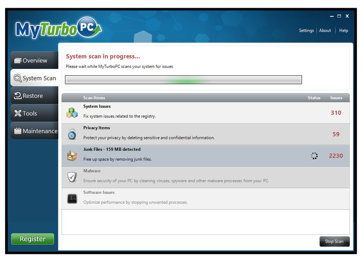This screenshot has width=362, height=261.
Task: Stop the scan with Stop Scan button
Action: click(x=334, y=242)
